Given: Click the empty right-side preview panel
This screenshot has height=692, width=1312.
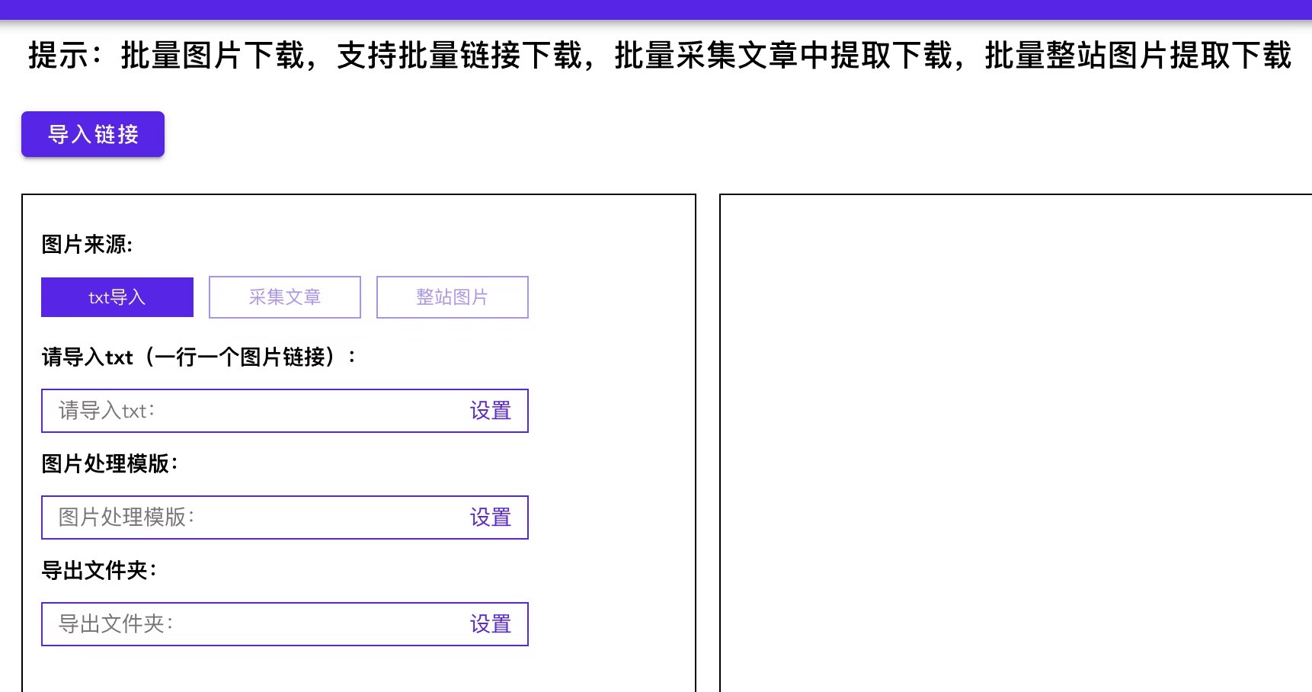Looking at the screenshot, I should pyautogui.click(x=1016, y=443).
